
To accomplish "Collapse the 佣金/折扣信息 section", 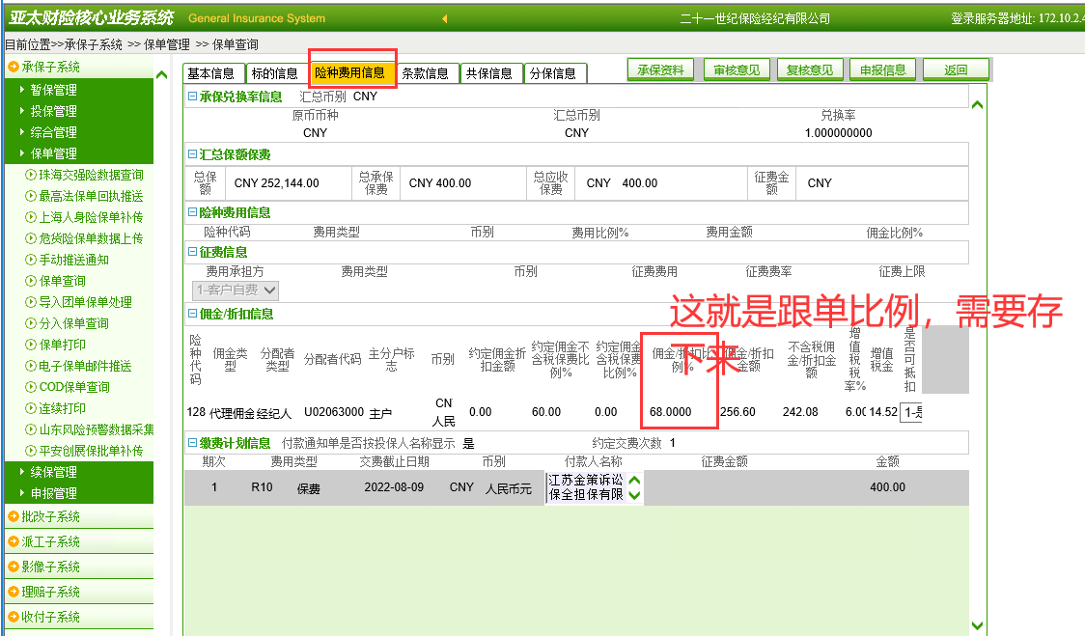I will [192, 314].
